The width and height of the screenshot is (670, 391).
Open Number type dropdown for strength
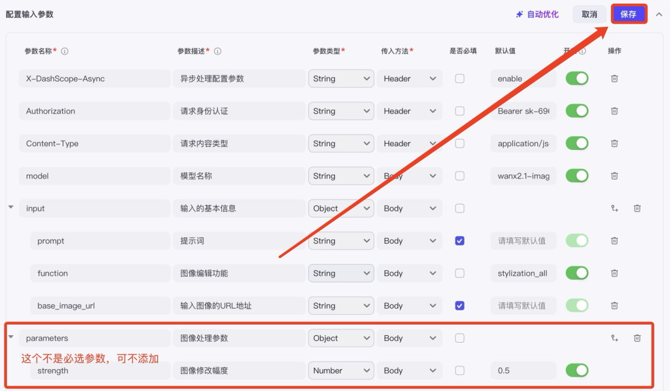click(x=341, y=371)
